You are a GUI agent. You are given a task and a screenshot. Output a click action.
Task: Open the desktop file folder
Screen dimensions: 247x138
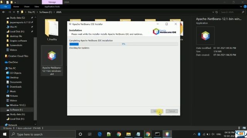[x=16, y=36]
